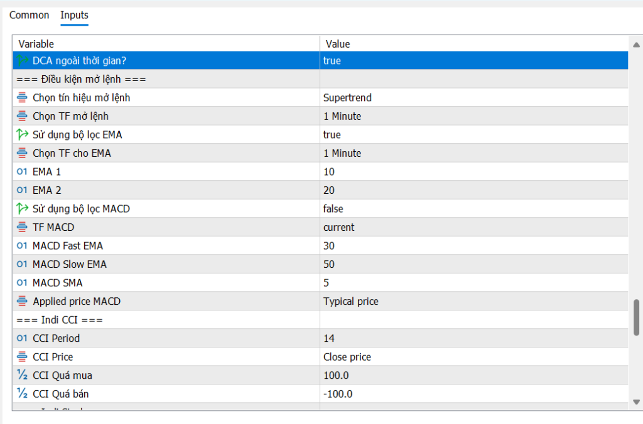Open the Supertrend signal dropdown value

pyautogui.click(x=347, y=98)
